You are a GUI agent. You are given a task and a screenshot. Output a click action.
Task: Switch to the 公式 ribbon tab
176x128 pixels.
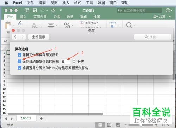[57, 17]
